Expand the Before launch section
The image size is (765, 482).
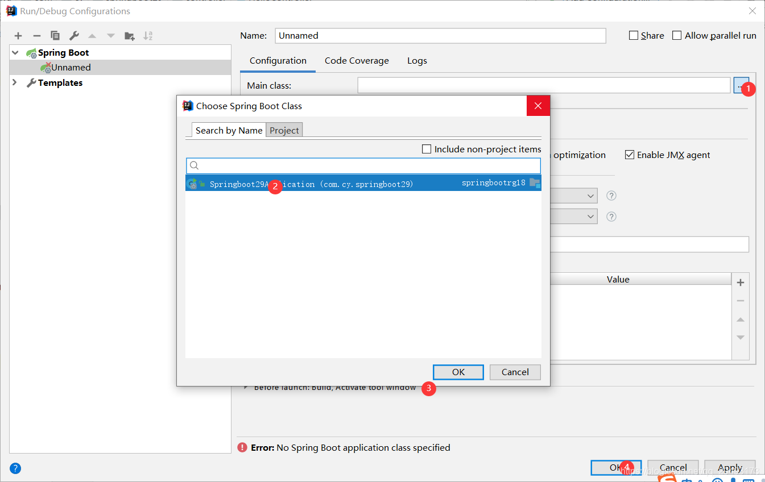[x=246, y=387]
